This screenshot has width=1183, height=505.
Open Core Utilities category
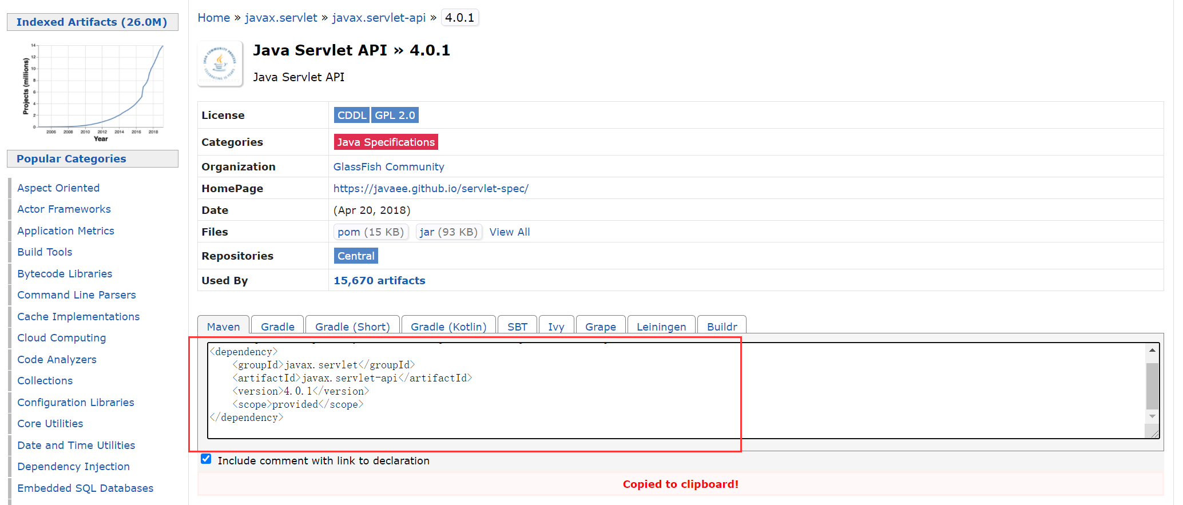(x=50, y=423)
